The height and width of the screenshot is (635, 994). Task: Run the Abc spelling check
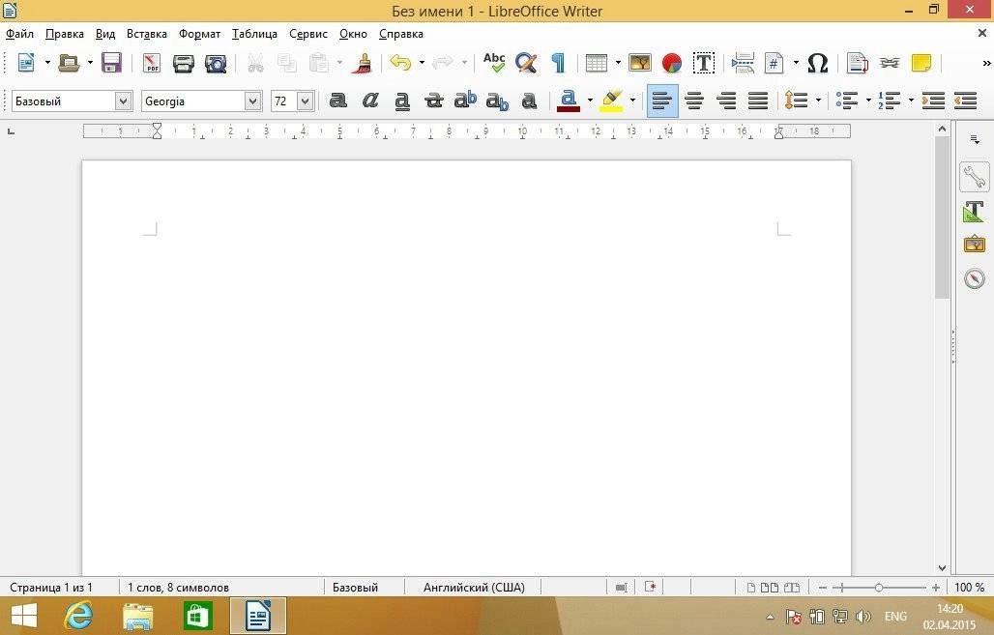494,63
